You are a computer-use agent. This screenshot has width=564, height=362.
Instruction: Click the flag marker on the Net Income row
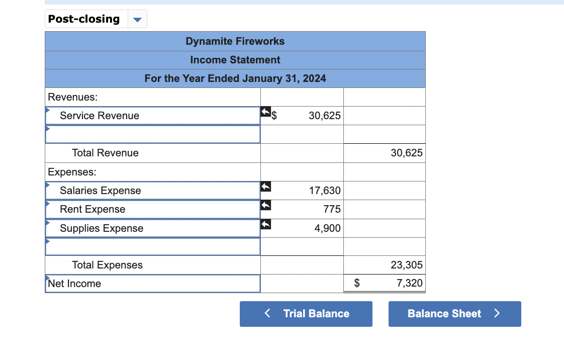[x=47, y=278]
